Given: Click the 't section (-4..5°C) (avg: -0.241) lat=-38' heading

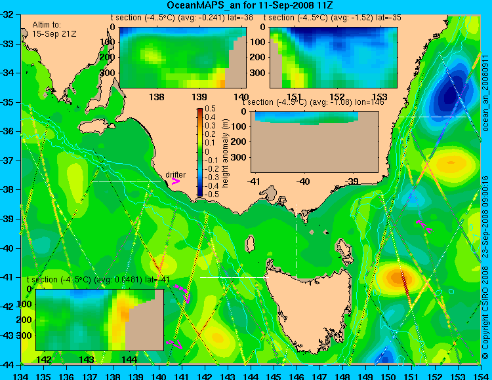Looking at the screenshot, I should point(182,18).
